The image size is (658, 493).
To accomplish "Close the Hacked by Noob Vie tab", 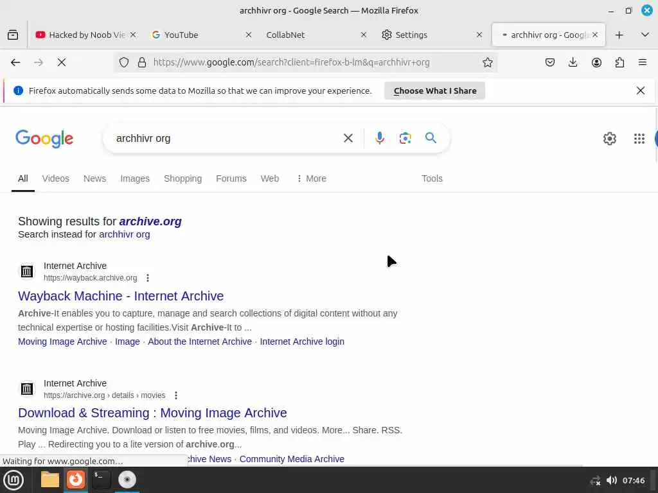I will click(x=133, y=35).
